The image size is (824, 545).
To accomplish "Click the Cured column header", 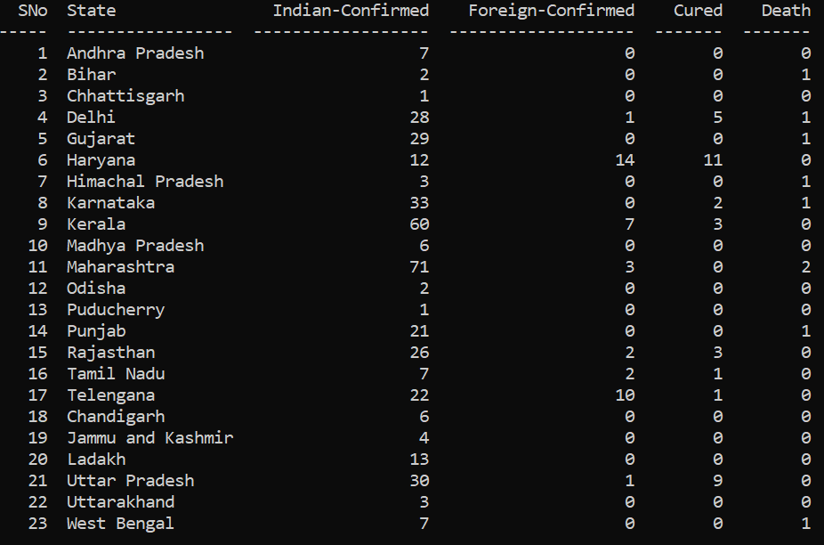I will tap(698, 11).
